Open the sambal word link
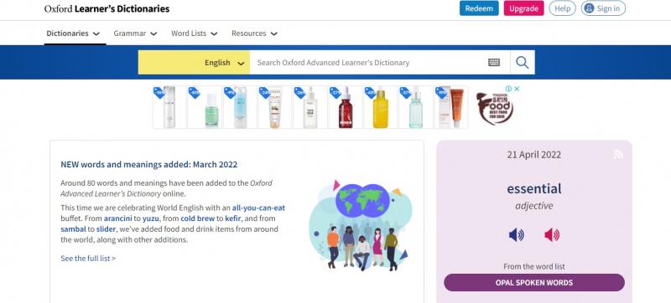The image size is (671, 303). point(73,229)
